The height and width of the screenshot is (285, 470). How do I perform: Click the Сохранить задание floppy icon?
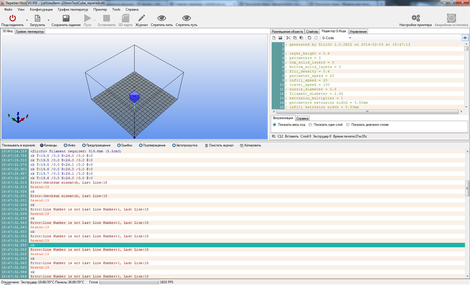[x=66, y=18]
